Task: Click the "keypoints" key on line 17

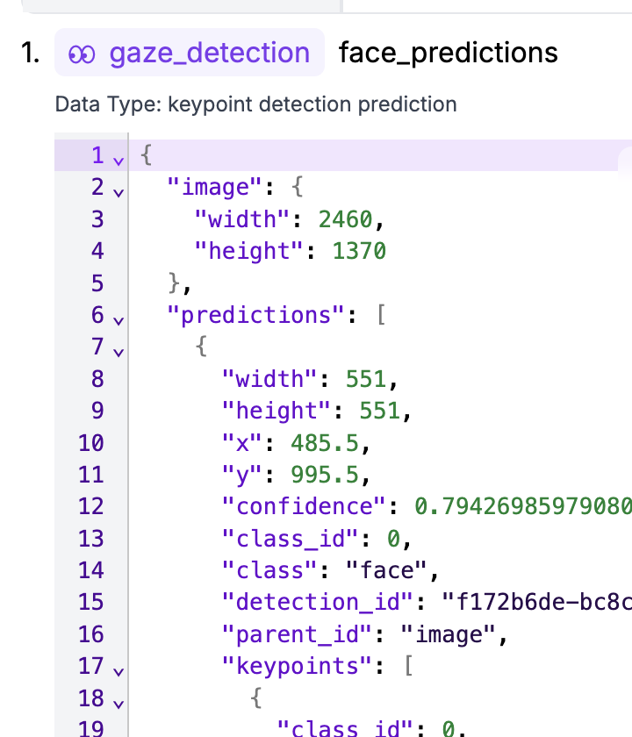Action: point(298,666)
